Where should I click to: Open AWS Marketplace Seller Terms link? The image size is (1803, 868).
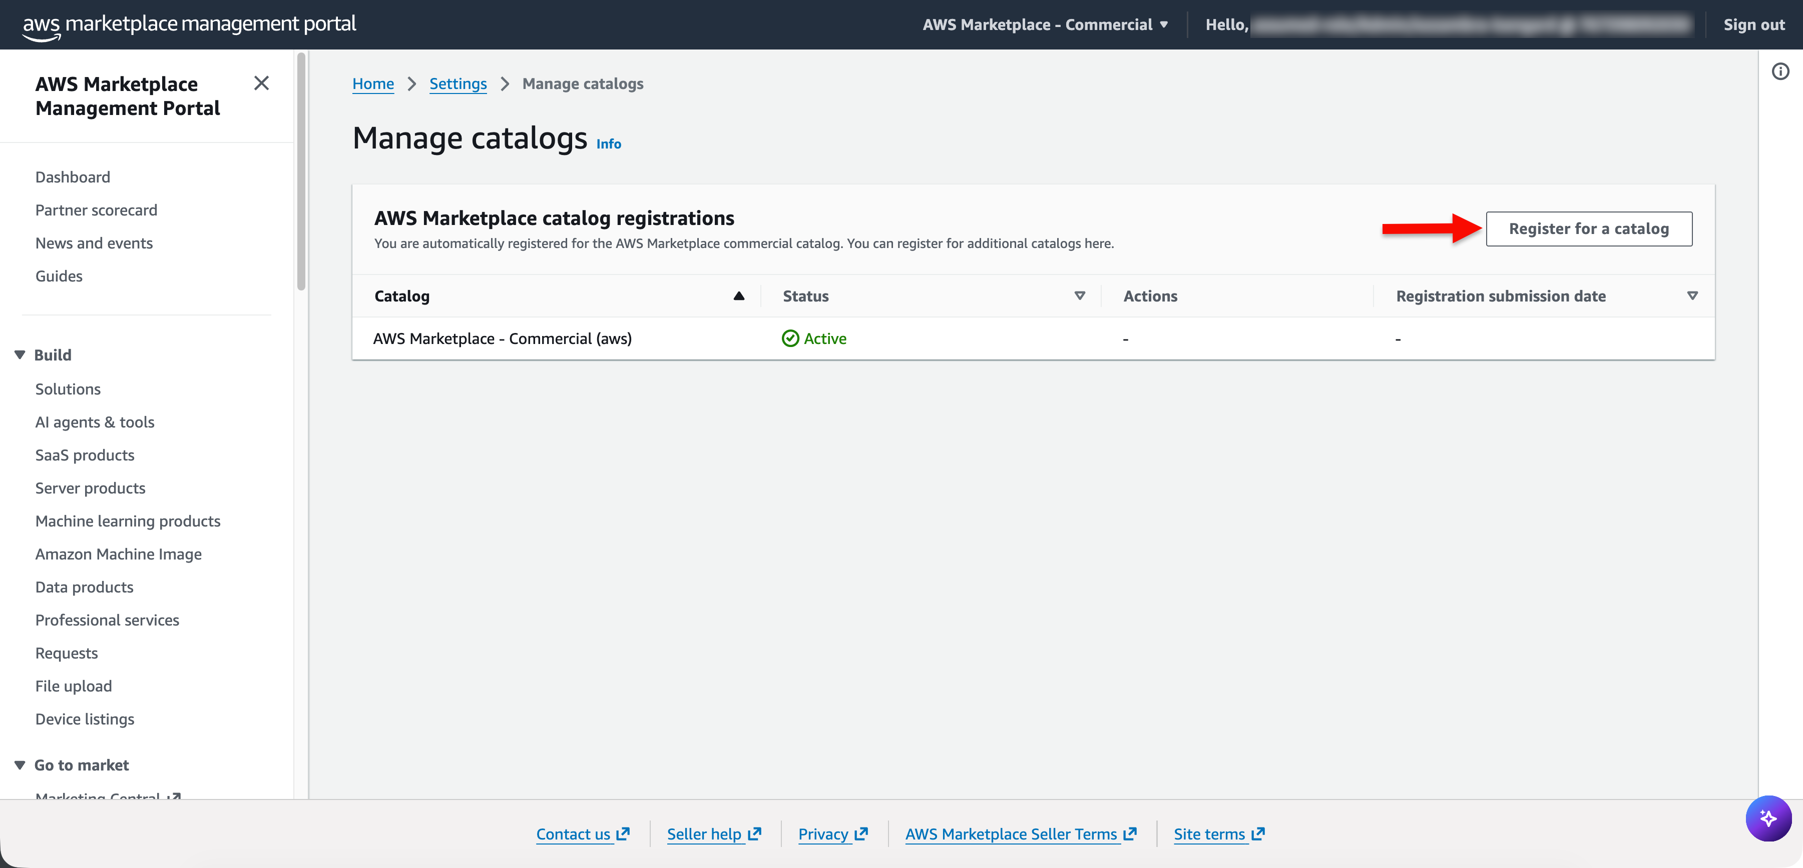pyautogui.click(x=1021, y=834)
